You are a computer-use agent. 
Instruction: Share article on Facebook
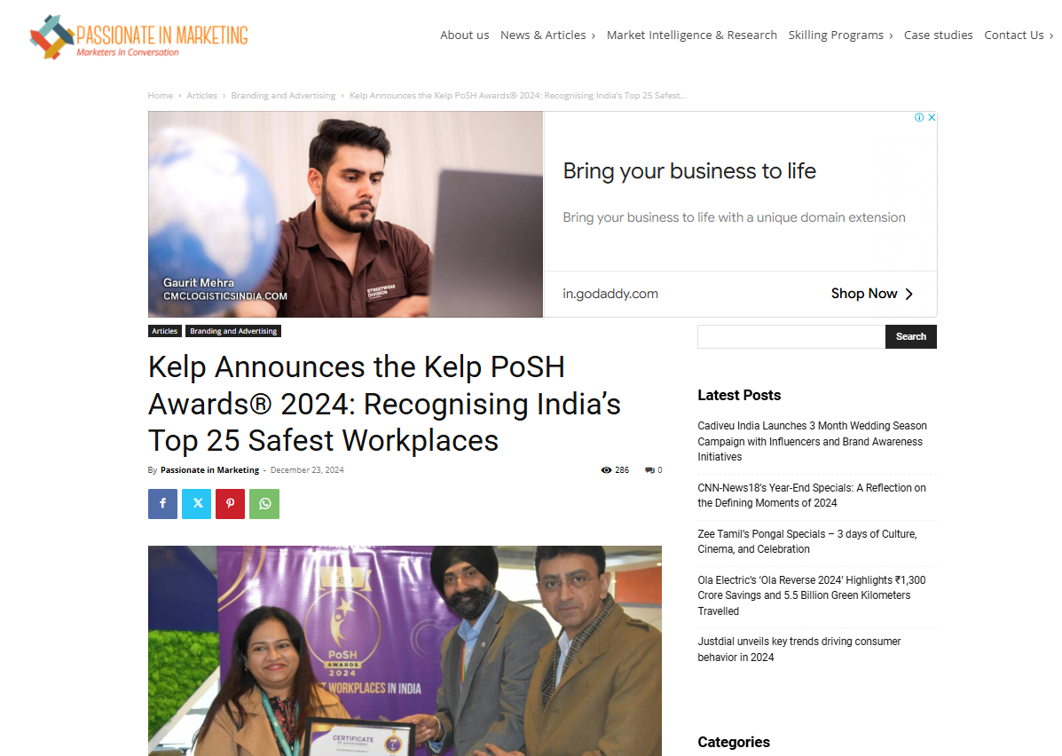tap(162, 503)
